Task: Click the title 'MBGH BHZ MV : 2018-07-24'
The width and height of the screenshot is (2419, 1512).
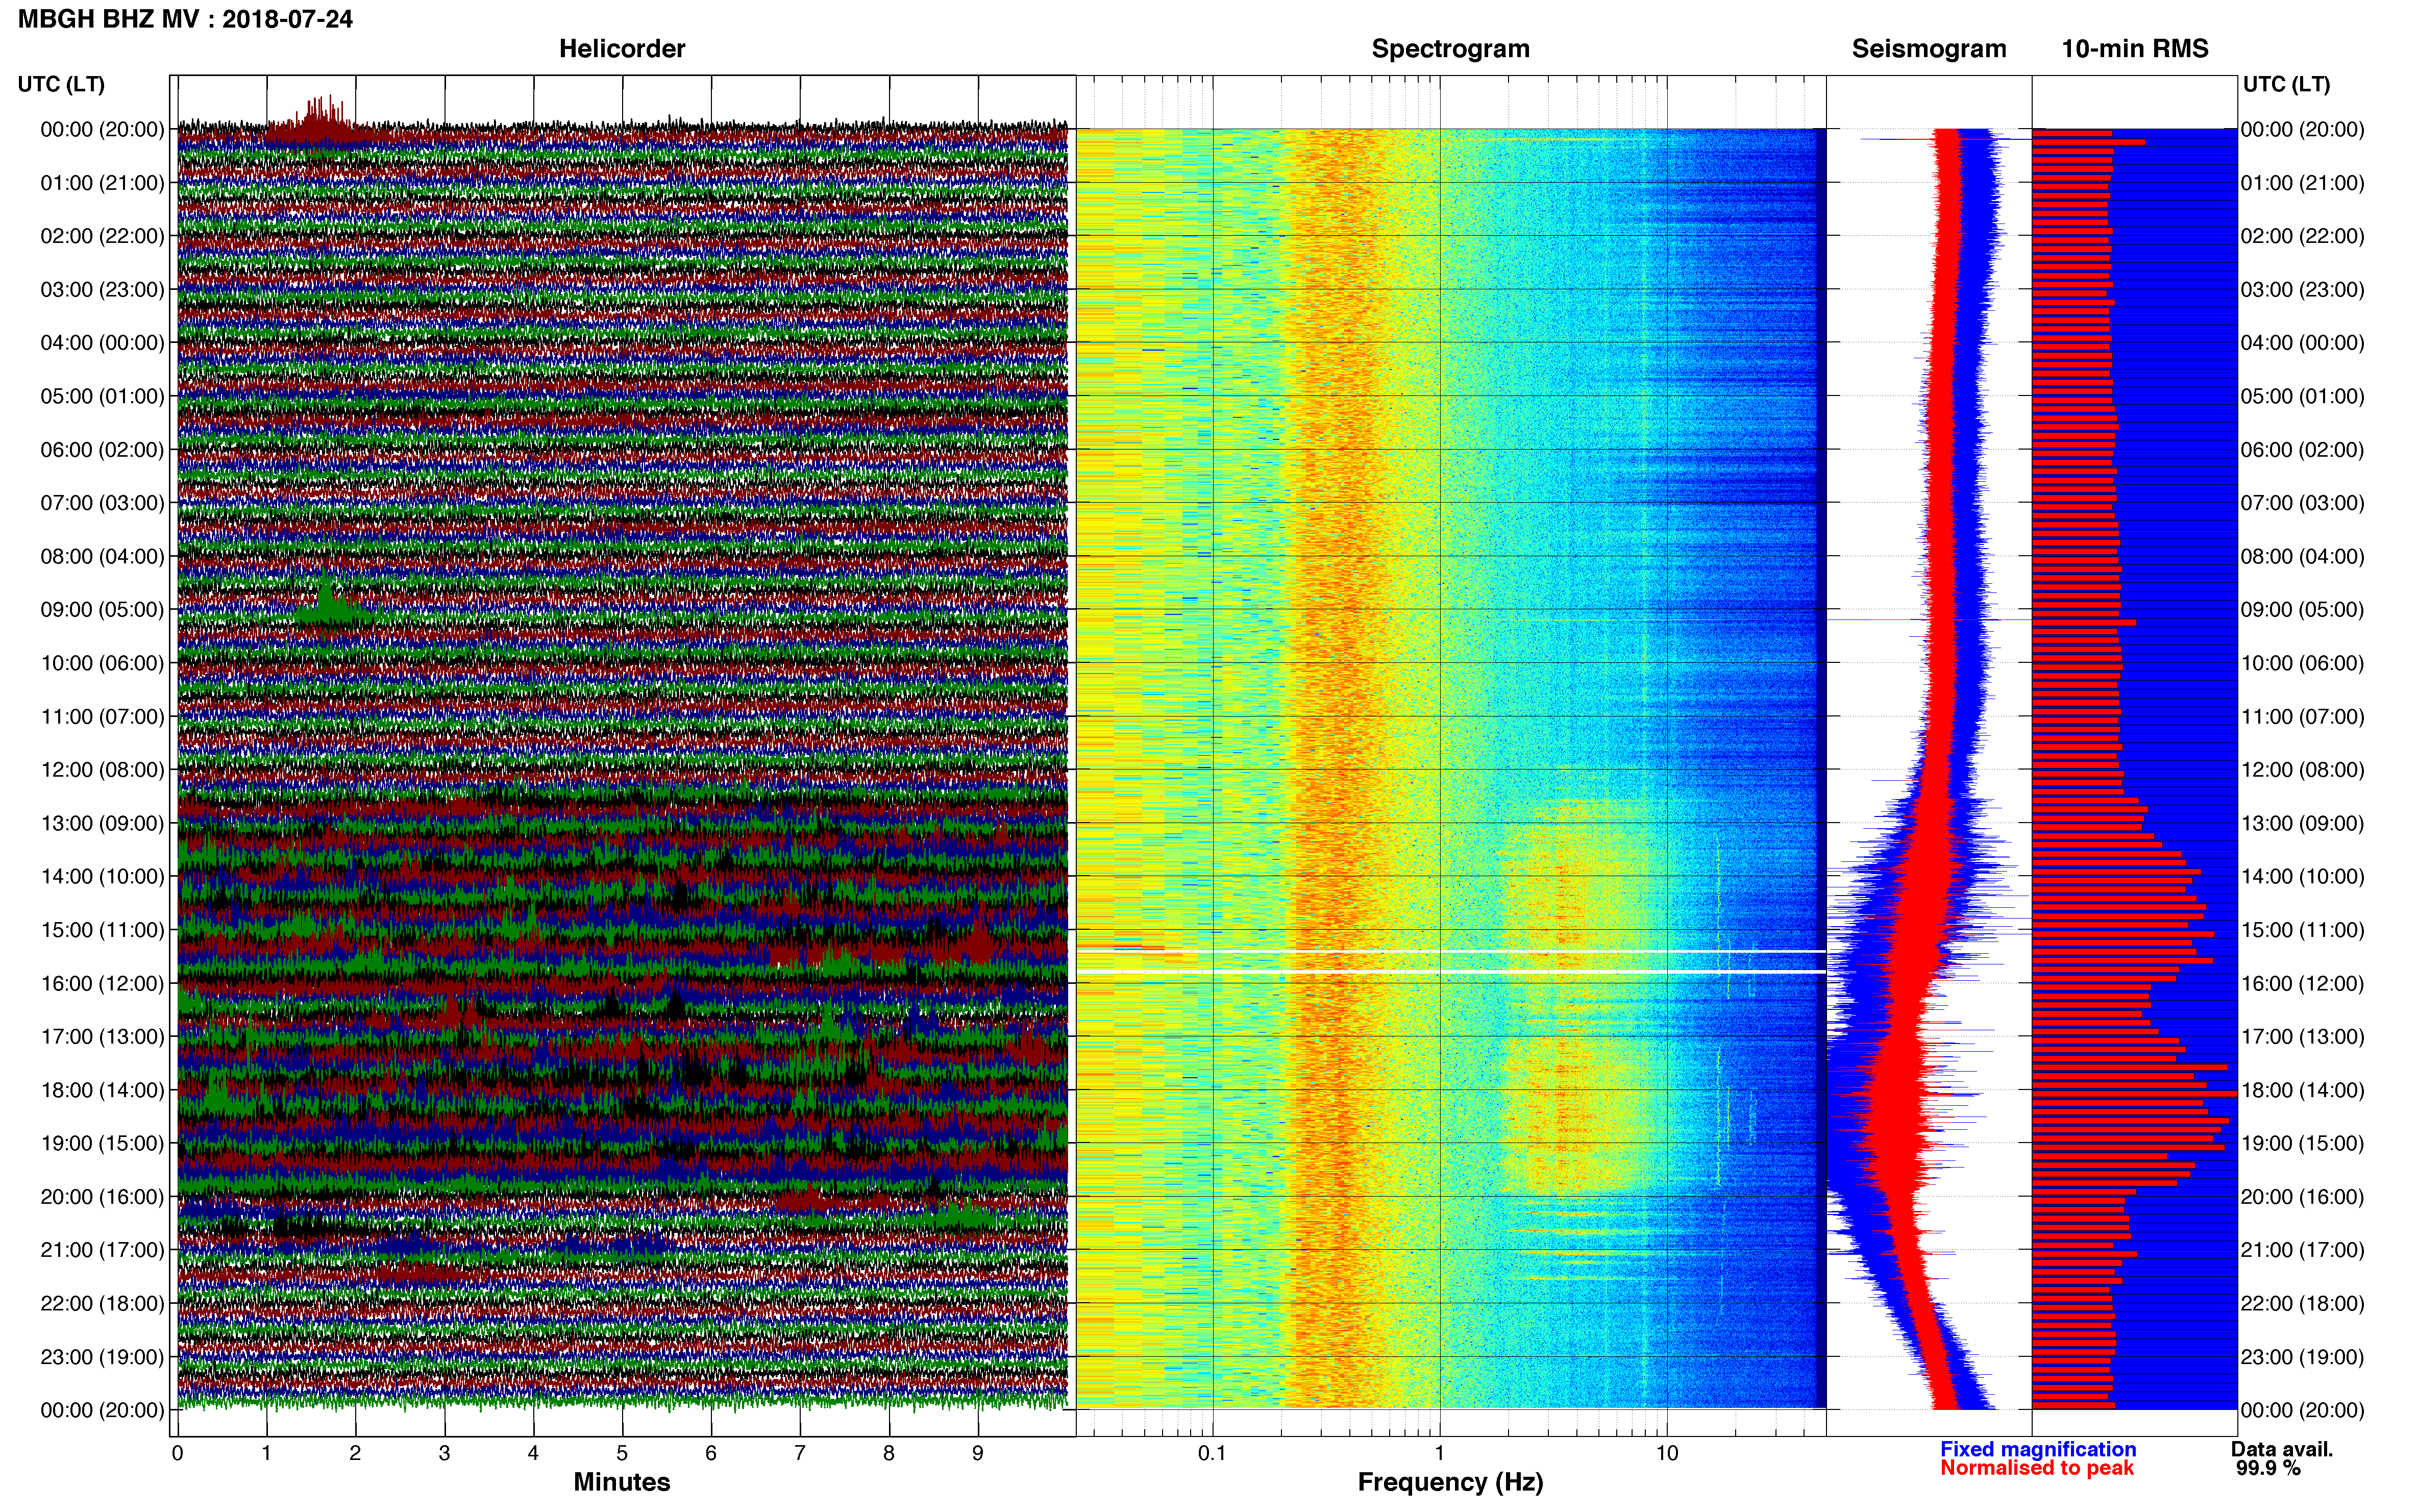Action: click(185, 19)
